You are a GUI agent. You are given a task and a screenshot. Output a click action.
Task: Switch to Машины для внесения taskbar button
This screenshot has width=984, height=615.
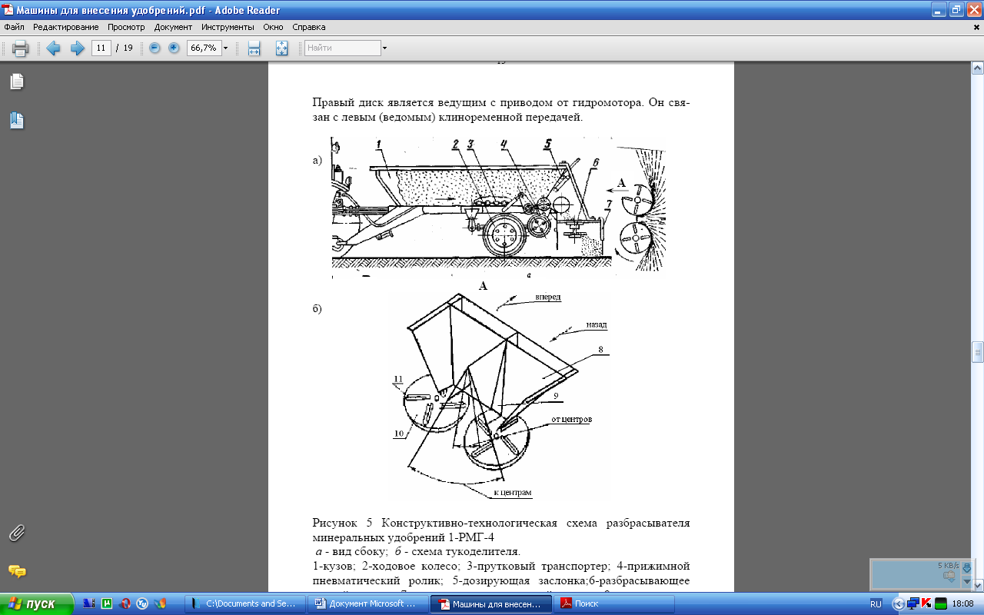[490, 604]
